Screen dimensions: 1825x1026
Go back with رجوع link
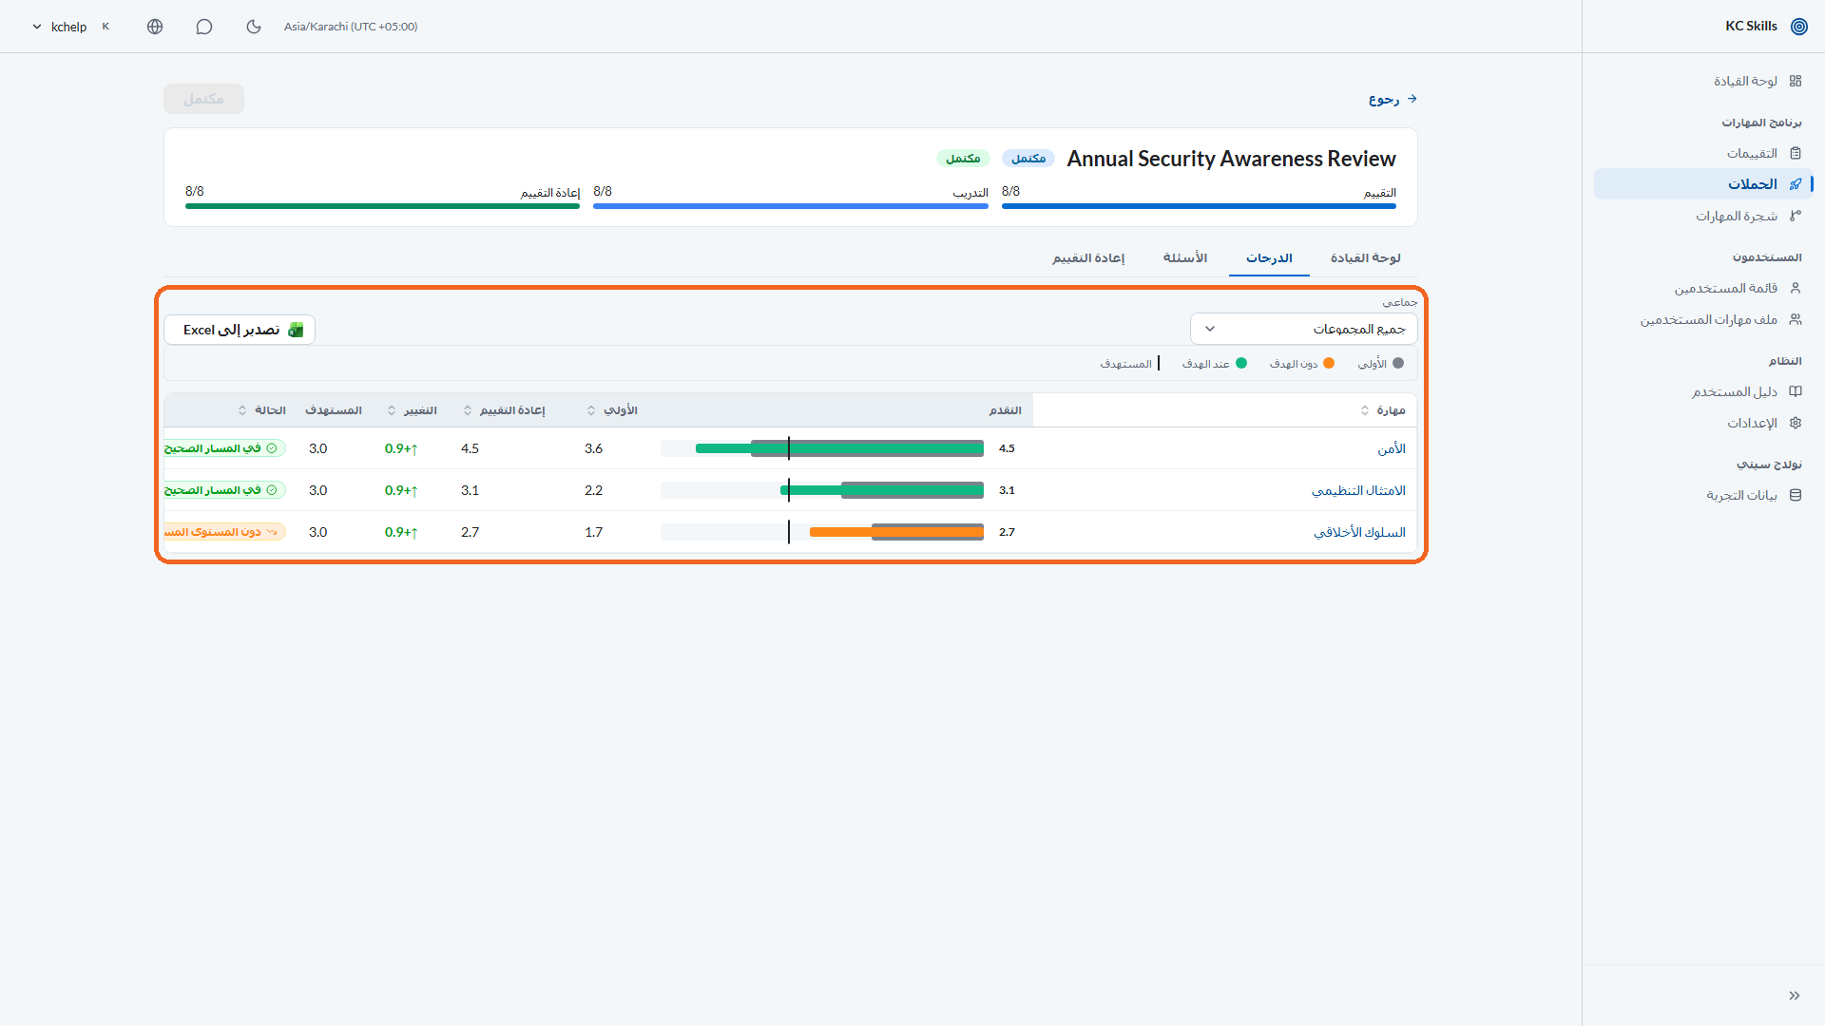click(x=1393, y=99)
